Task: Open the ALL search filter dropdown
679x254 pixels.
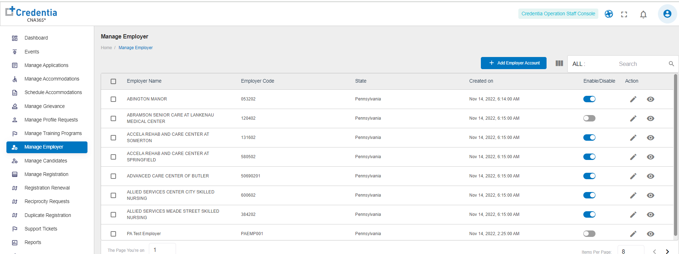Action: point(579,64)
